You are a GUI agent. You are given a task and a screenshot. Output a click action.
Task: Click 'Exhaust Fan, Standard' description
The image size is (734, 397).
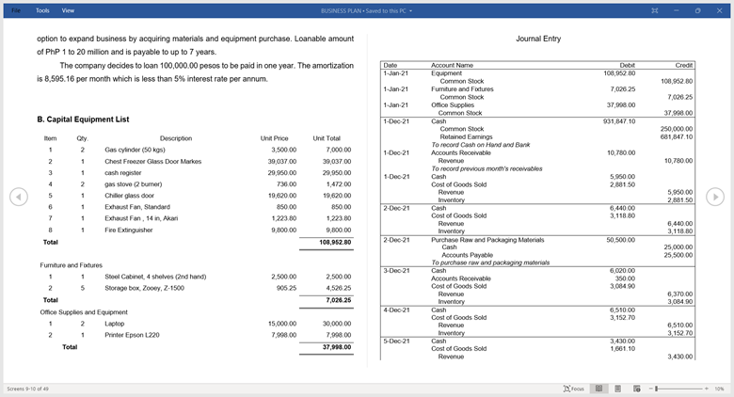coord(137,207)
